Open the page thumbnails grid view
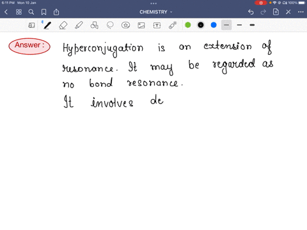Viewport: 307px width, 230px height. pyautogui.click(x=19, y=12)
